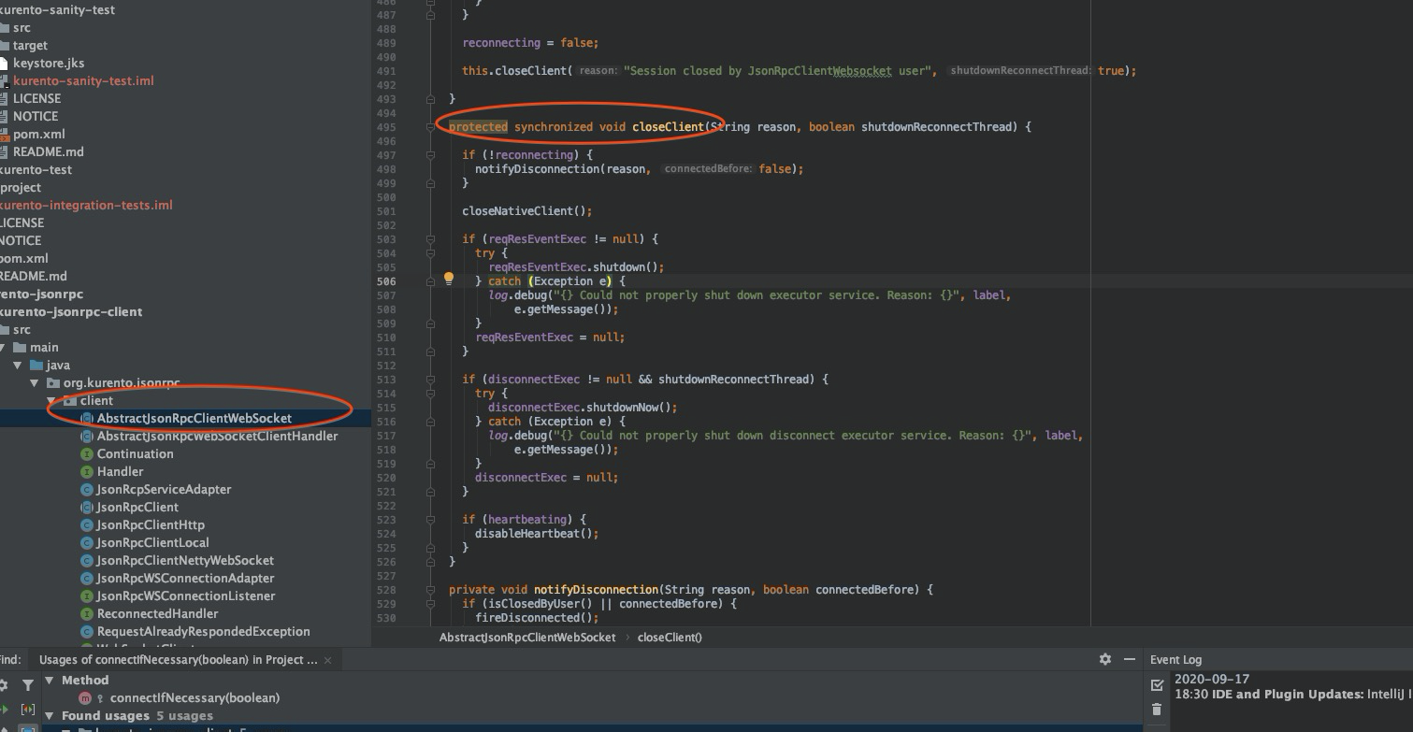Click the method icon beside connectIfNecessary(boolean)
This screenshot has height=732, width=1413.
click(86, 697)
